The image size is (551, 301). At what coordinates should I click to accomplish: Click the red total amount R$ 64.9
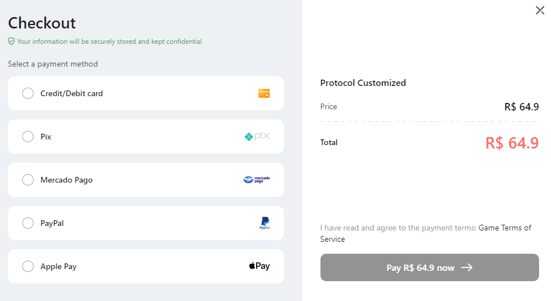(512, 143)
